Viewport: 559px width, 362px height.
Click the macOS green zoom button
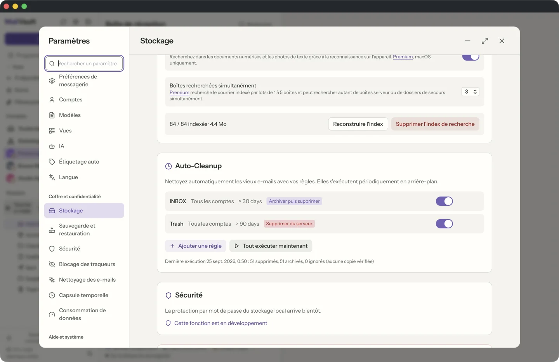[x=24, y=6]
